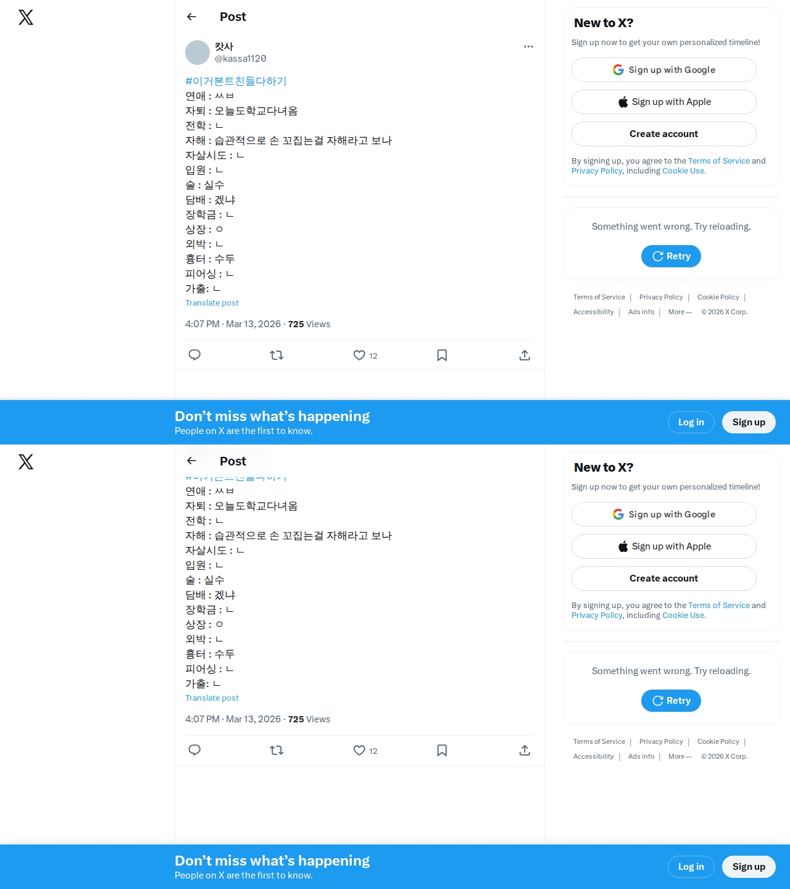Image resolution: width=790 pixels, height=889 pixels.
Task: Click the first Sign up with Apple button
Action: click(664, 102)
